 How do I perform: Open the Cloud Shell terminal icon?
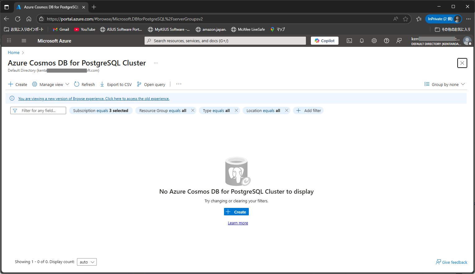[x=349, y=41]
